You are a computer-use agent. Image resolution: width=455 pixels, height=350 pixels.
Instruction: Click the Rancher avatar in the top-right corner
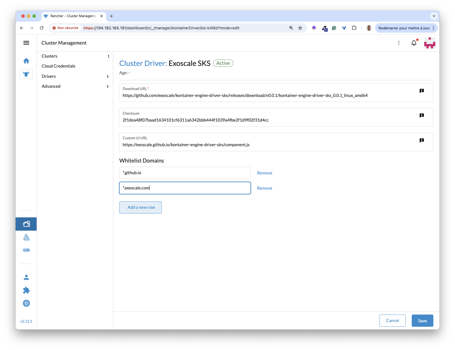click(x=429, y=43)
